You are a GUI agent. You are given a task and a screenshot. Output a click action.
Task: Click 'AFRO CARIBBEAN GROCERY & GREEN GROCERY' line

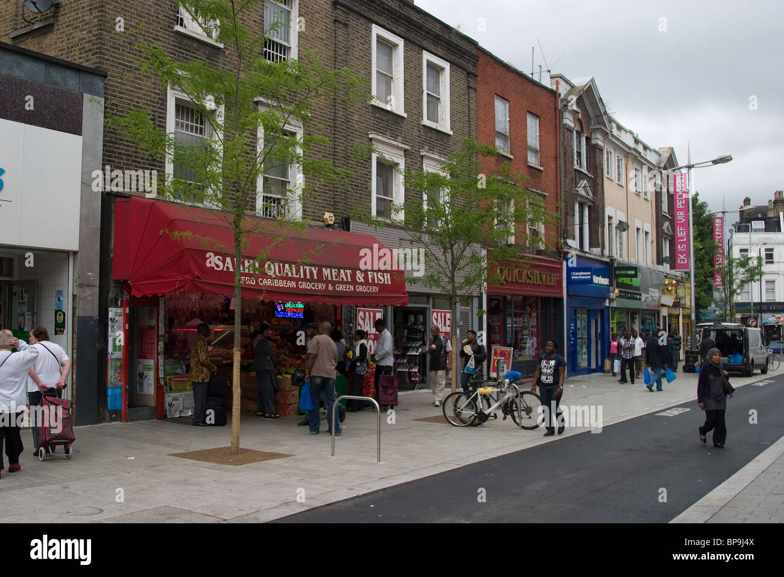(x=308, y=285)
